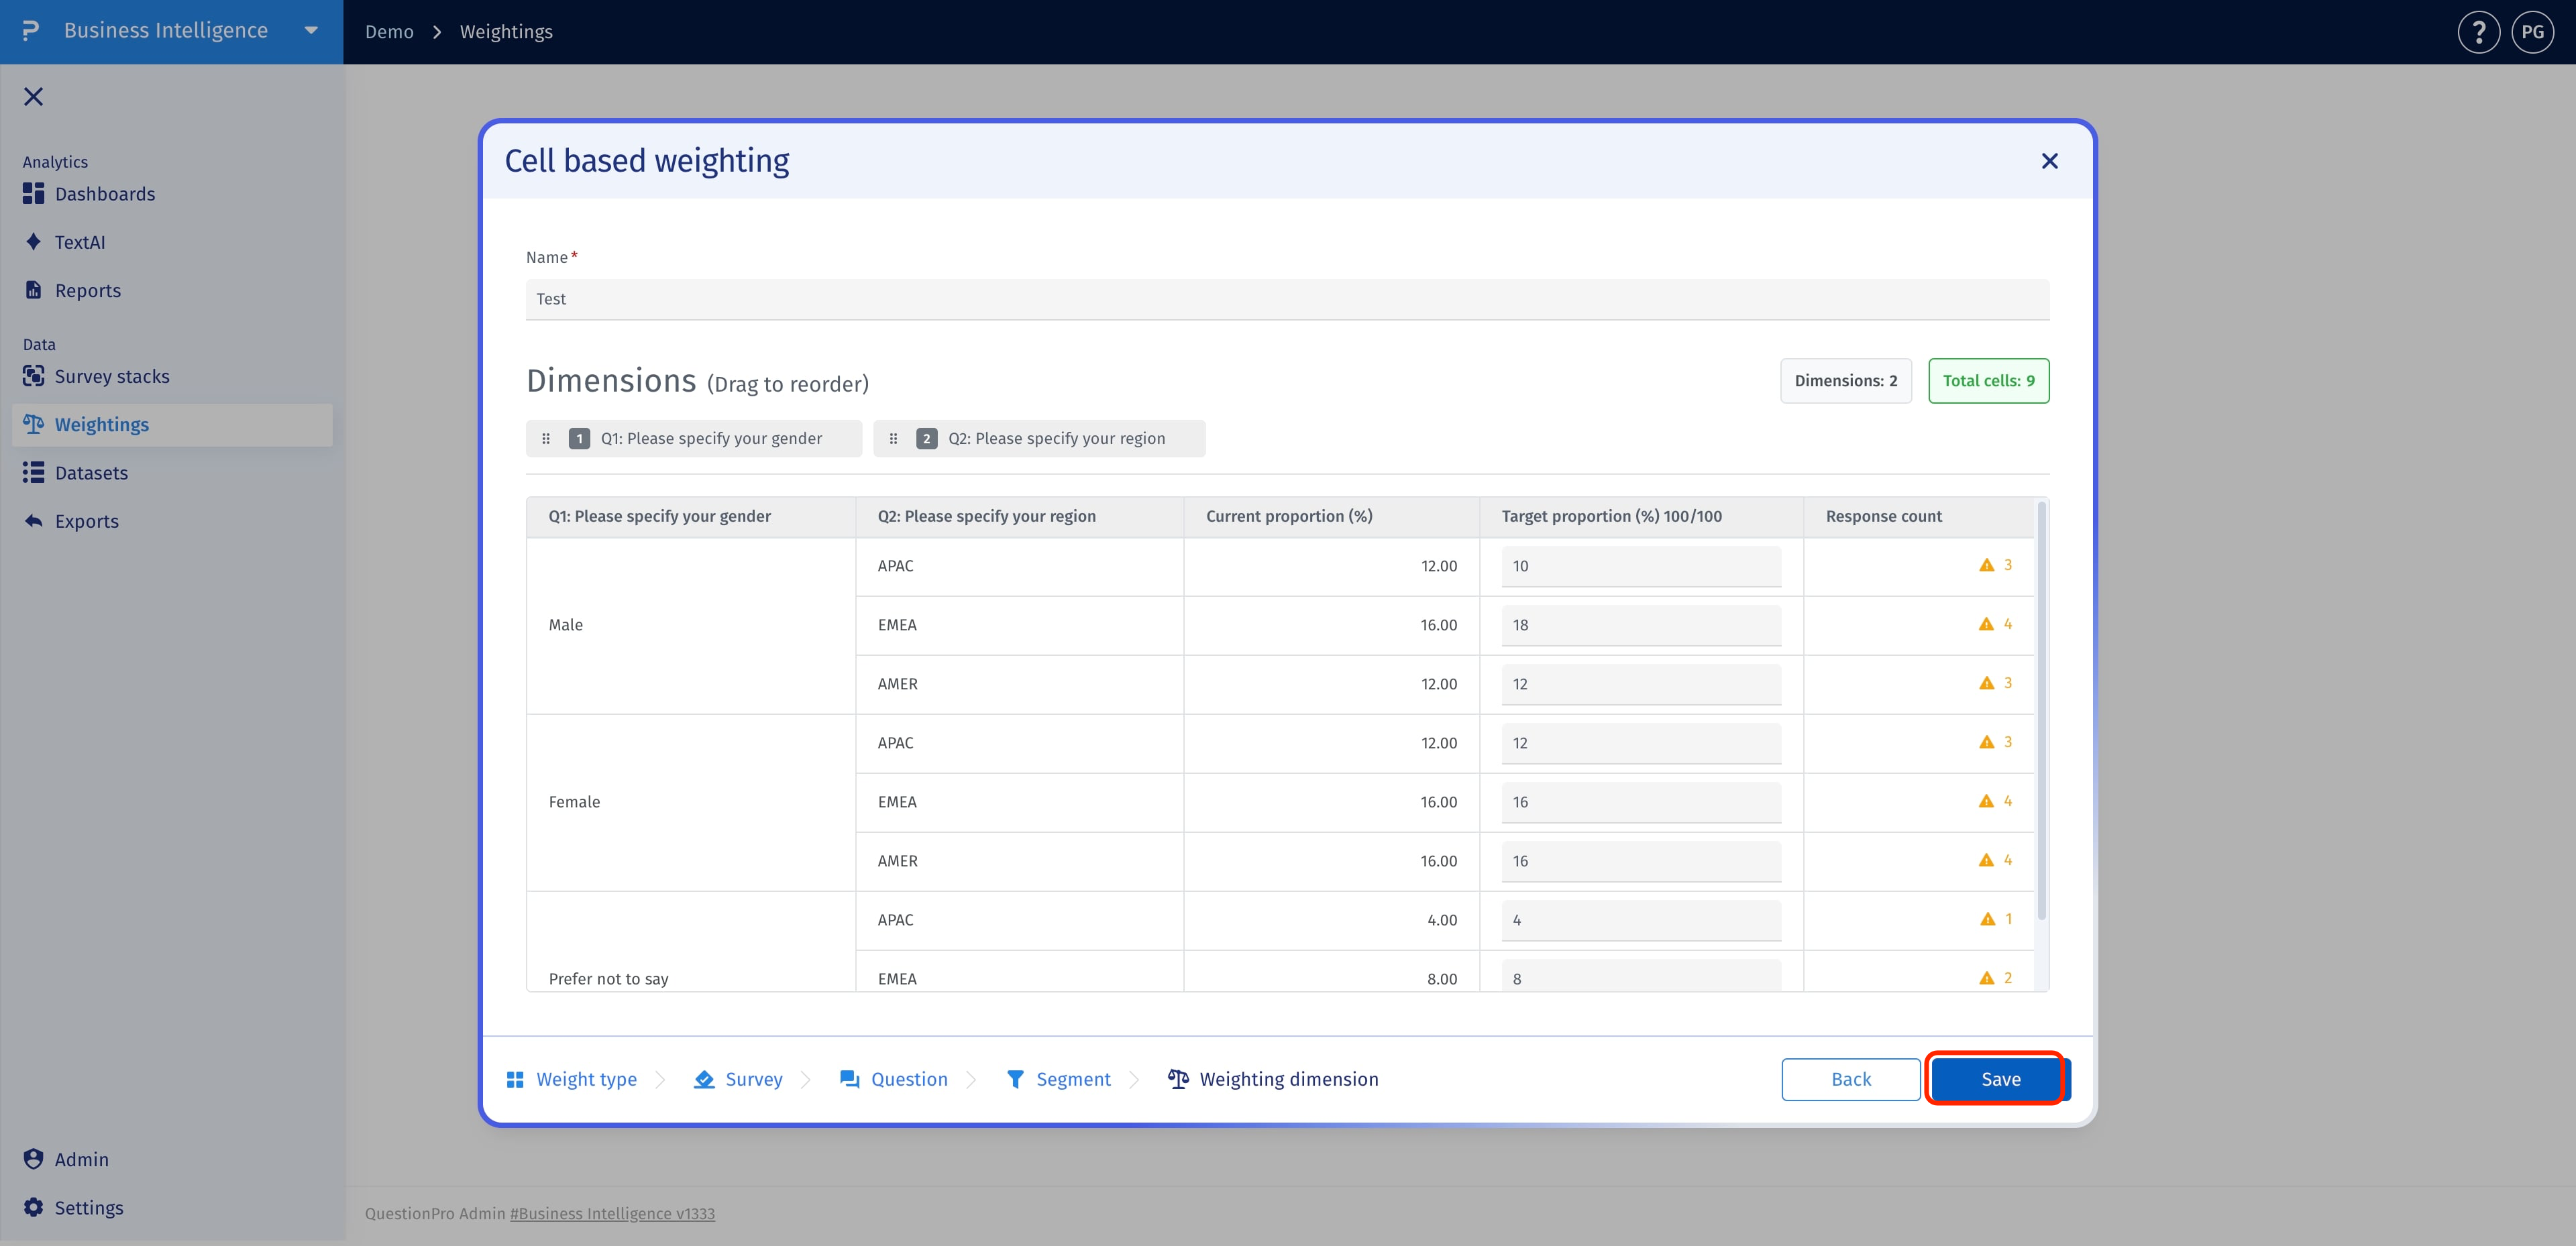Click the Settings gear icon

click(x=33, y=1207)
